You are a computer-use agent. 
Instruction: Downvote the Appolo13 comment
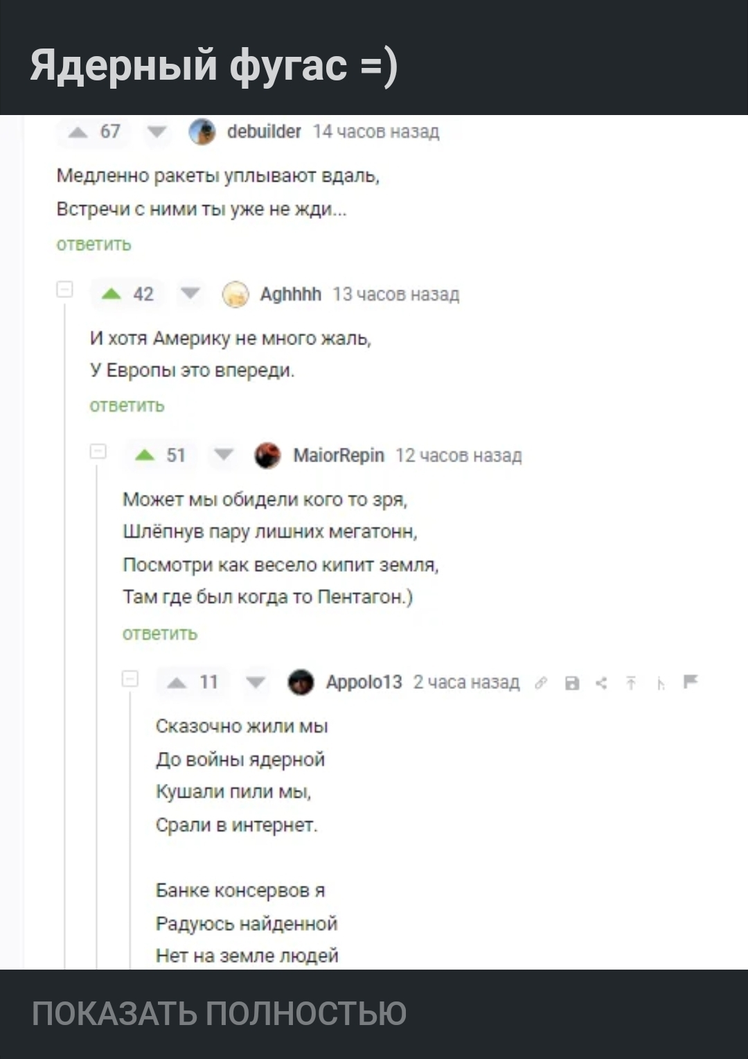tap(256, 683)
